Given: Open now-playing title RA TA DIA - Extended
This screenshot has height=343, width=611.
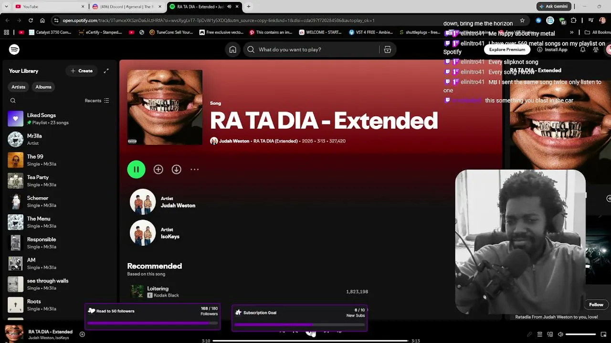Looking at the screenshot, I should tap(50, 332).
